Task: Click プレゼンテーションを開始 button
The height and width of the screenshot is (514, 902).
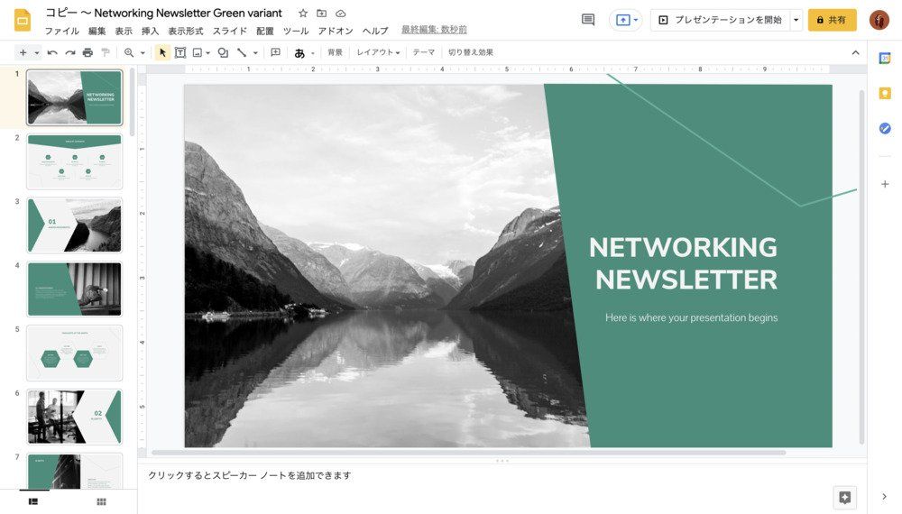Action: (721, 20)
